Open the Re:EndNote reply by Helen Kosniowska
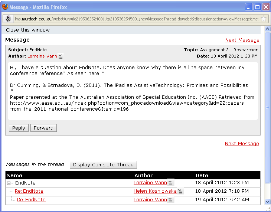This screenshot has height=212, width=271. click(29, 191)
